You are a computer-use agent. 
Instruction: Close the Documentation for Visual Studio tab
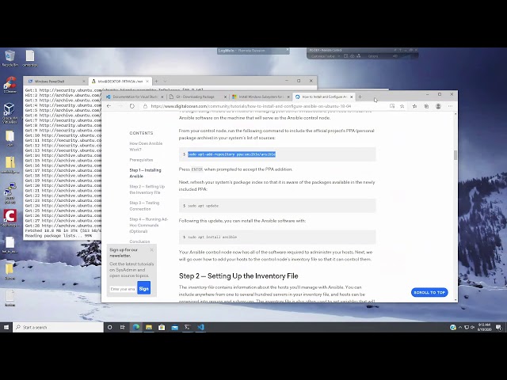pos(162,97)
